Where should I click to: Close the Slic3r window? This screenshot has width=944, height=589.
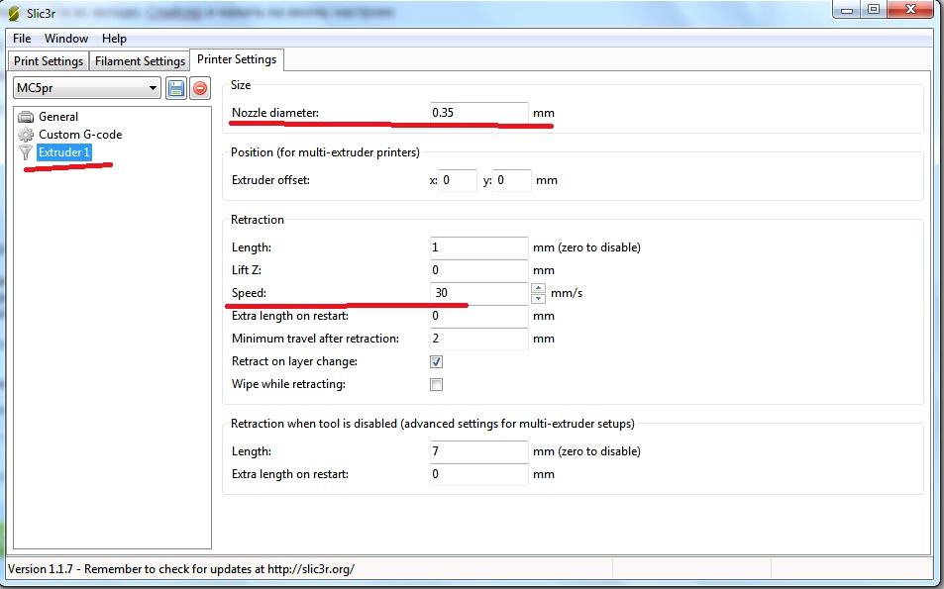click(x=910, y=10)
